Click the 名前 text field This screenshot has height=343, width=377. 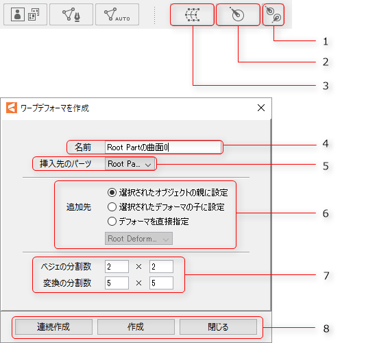tap(163, 147)
